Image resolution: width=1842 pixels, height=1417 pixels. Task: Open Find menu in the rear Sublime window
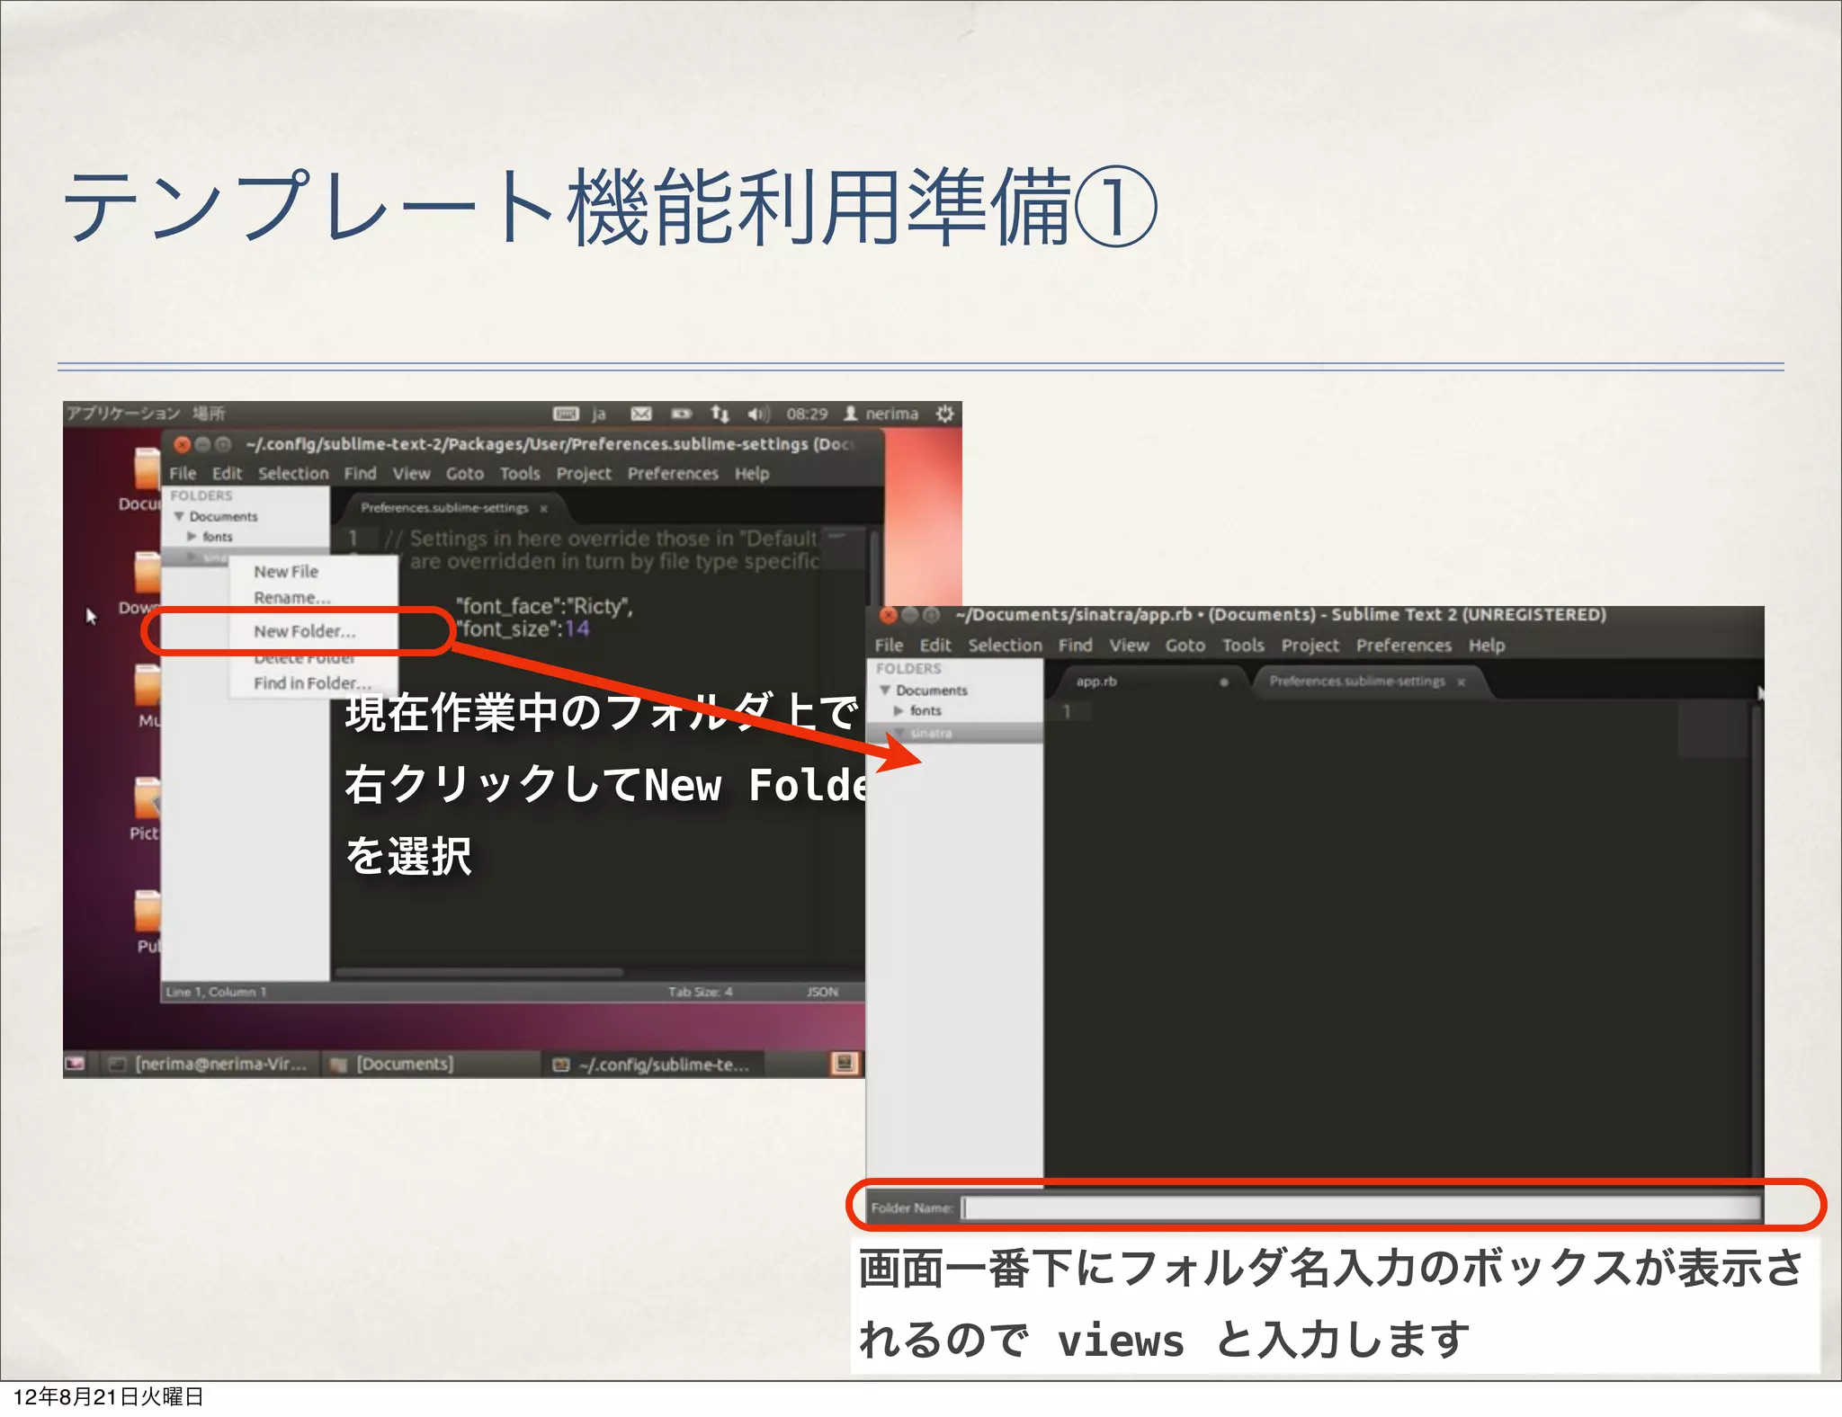[x=360, y=473]
